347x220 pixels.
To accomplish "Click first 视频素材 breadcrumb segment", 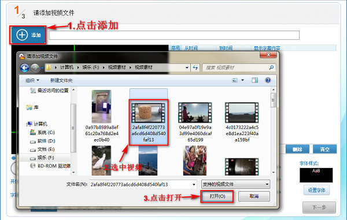I will coord(117,68).
